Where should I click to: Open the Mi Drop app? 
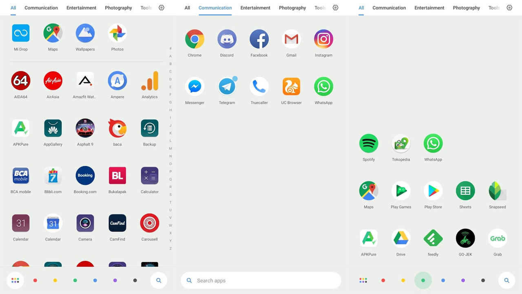pos(21,33)
